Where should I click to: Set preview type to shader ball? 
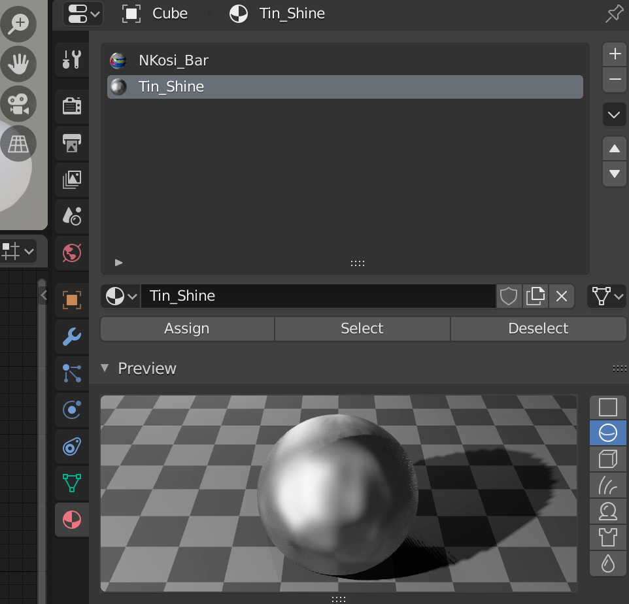click(607, 511)
